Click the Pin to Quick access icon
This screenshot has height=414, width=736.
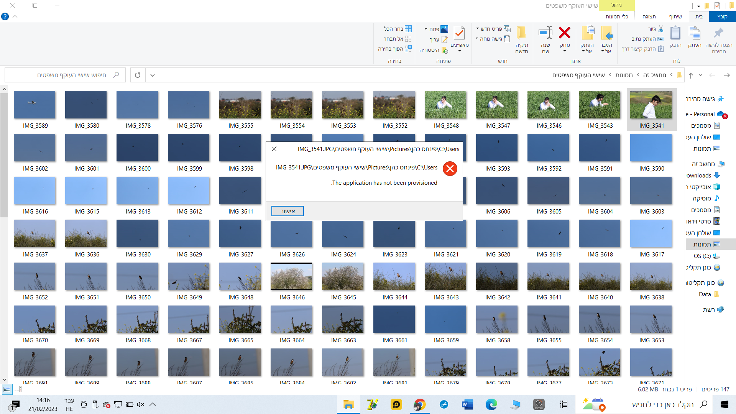pos(719,33)
